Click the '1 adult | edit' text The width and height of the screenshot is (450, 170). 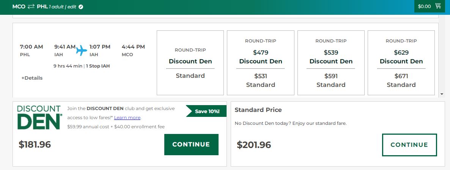(63, 7)
